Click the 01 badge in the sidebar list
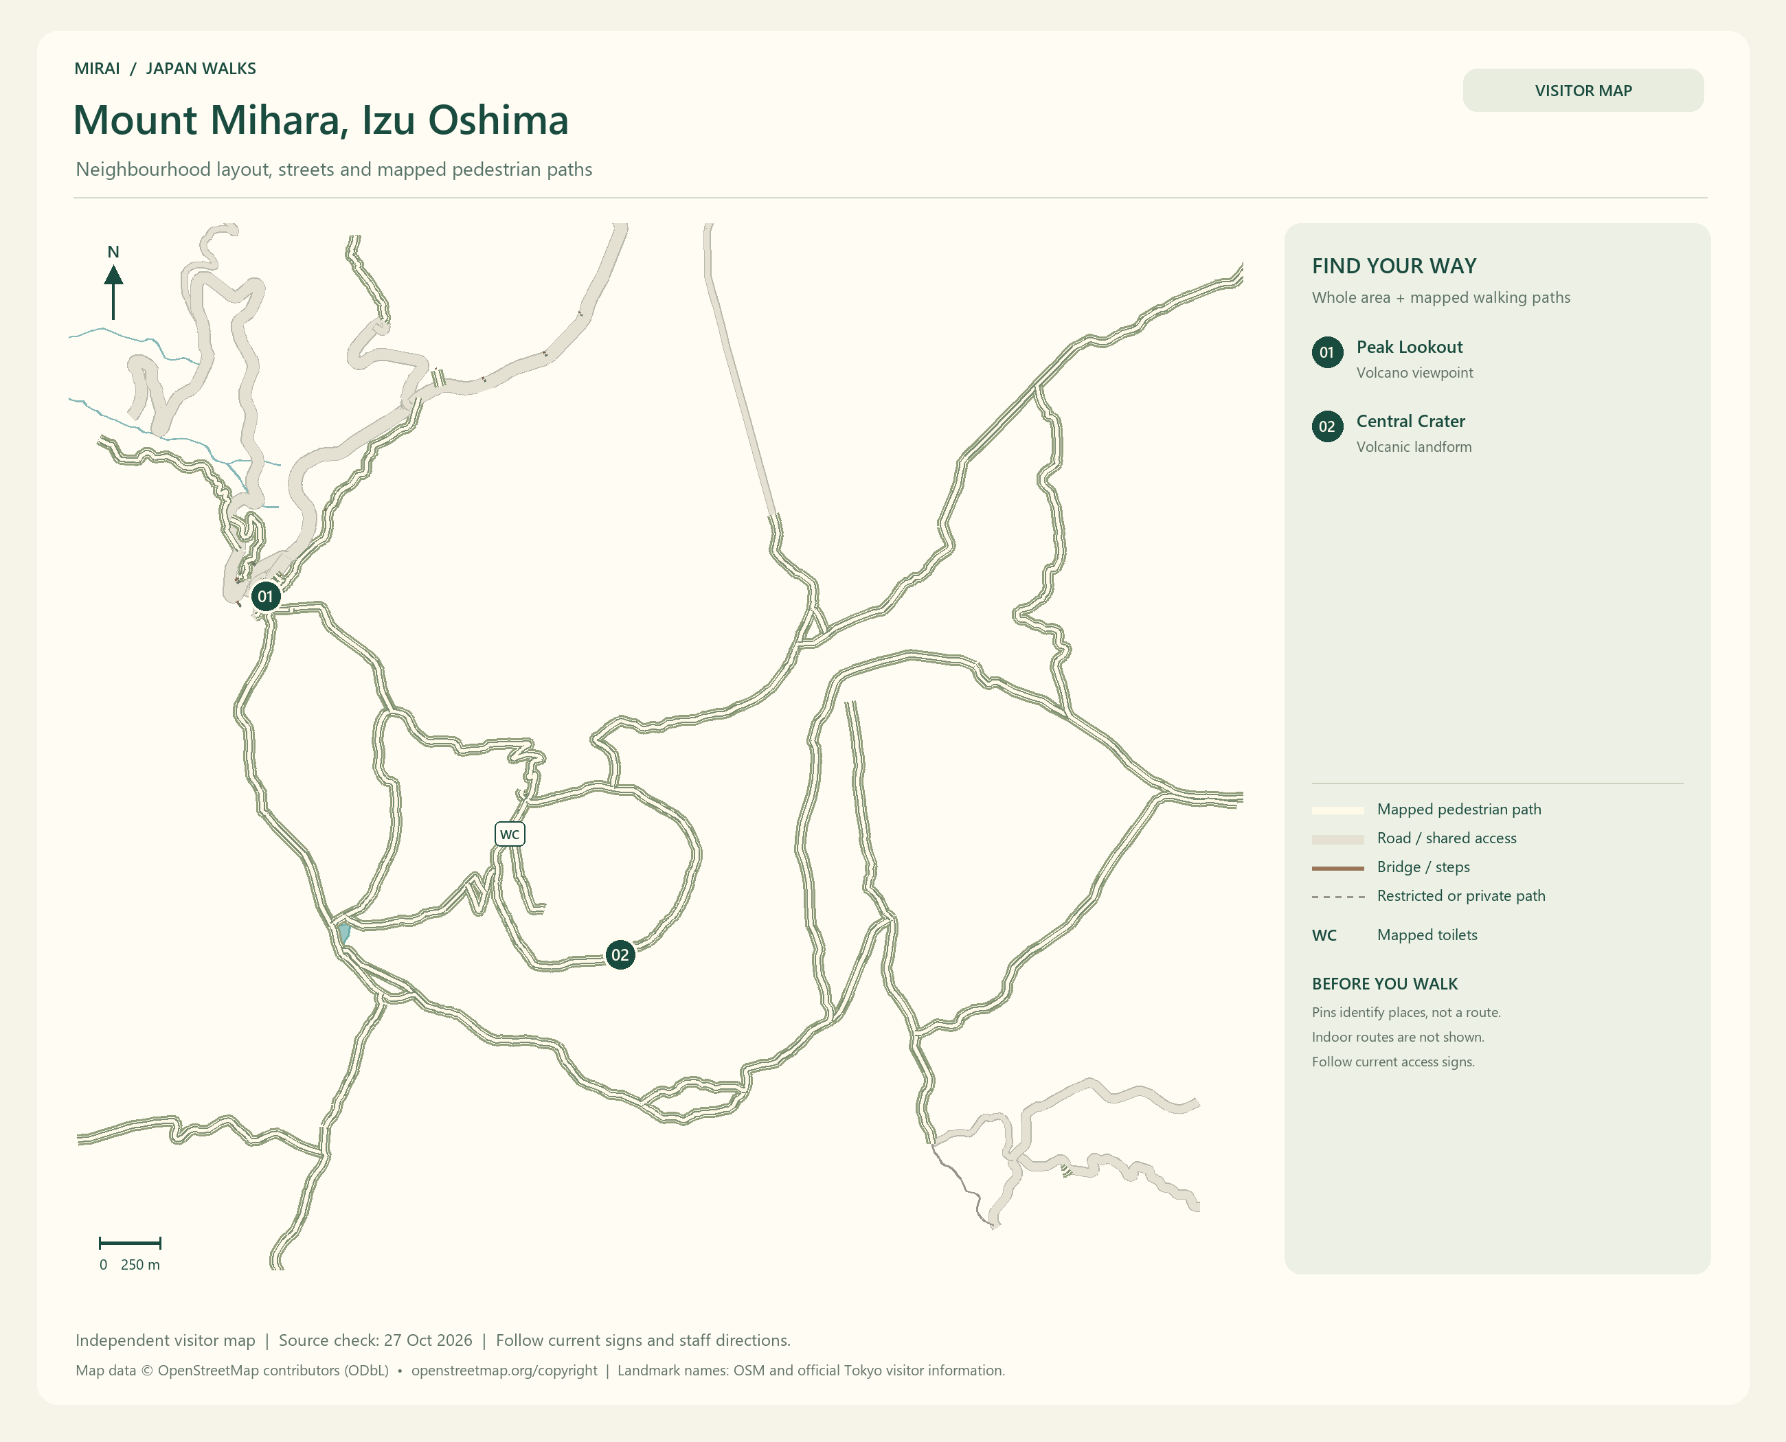Image resolution: width=1786 pixels, height=1442 pixels. [1327, 352]
